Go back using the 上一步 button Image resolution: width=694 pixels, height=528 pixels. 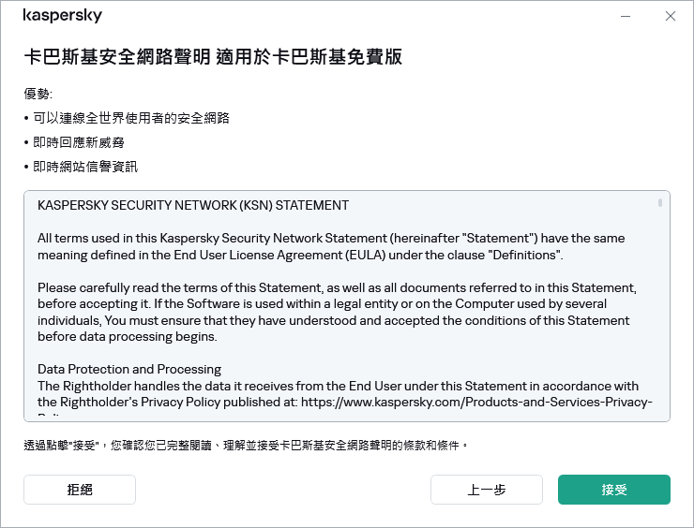pyautogui.click(x=487, y=490)
